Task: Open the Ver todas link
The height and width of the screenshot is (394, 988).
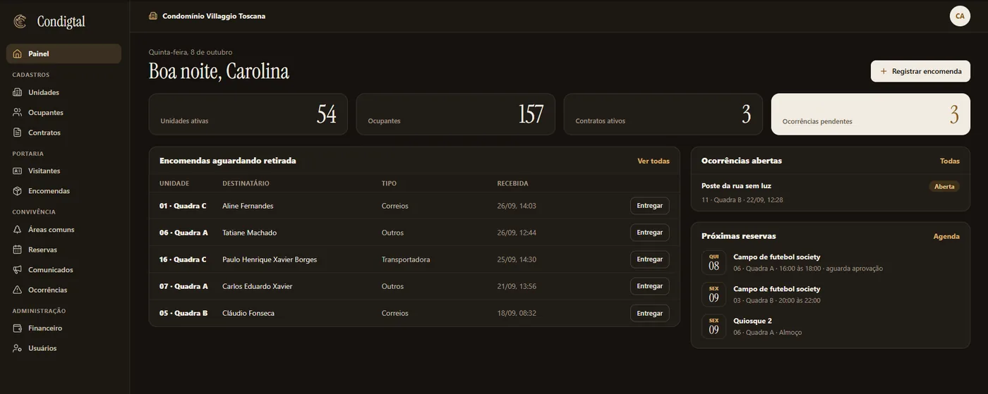Action: 653,161
